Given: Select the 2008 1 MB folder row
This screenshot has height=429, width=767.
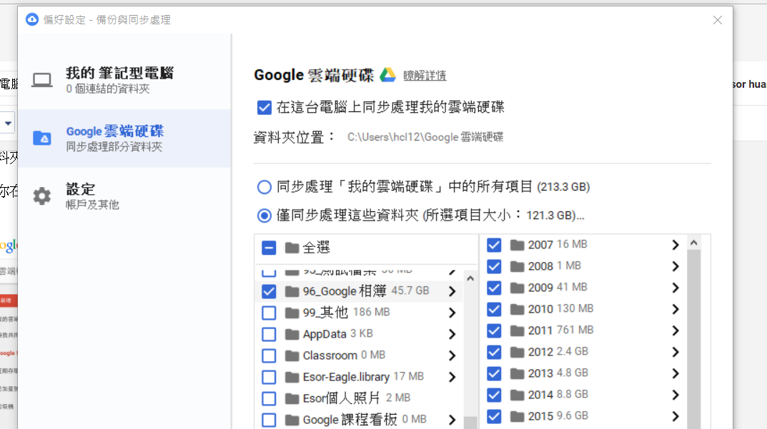Looking at the screenshot, I should (x=583, y=266).
